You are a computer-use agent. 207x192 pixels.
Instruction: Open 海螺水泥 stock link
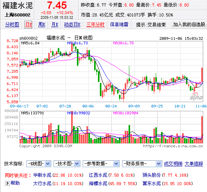click(x=98, y=184)
